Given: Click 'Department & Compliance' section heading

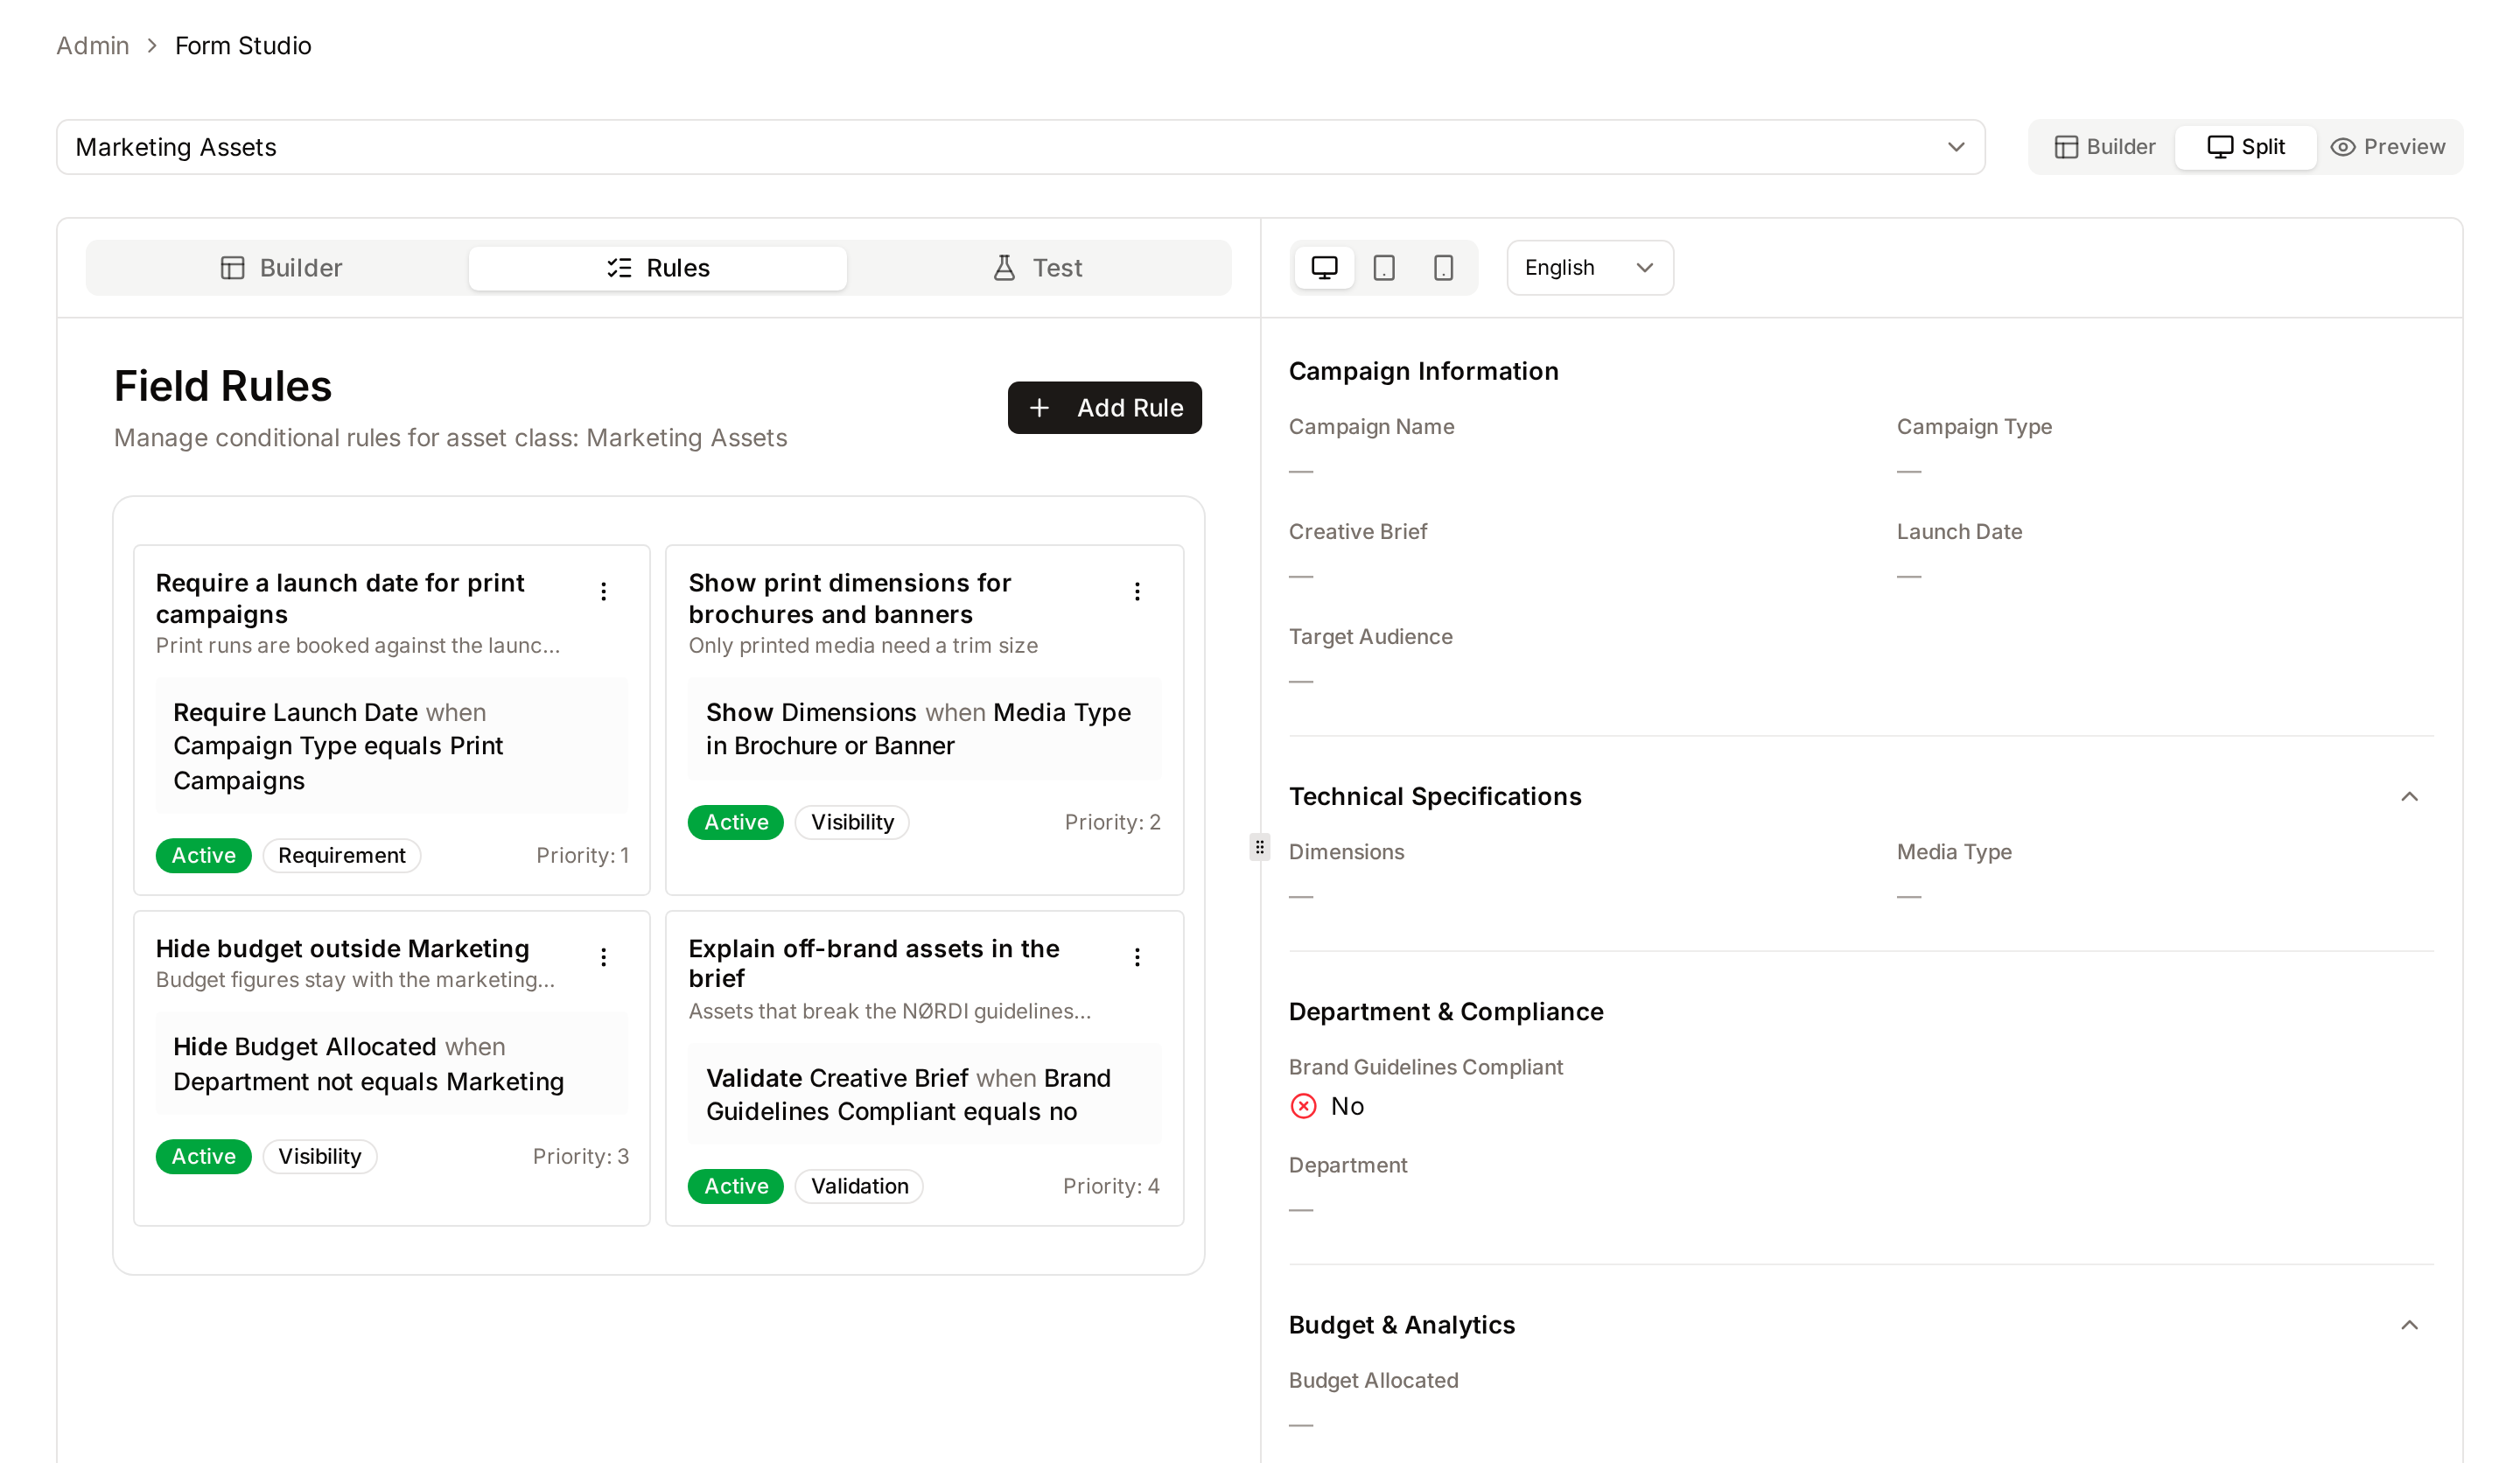Looking at the screenshot, I should tap(1446, 1012).
